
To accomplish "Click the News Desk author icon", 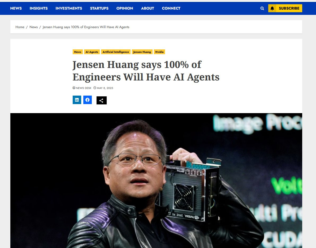I will tap(74, 88).
